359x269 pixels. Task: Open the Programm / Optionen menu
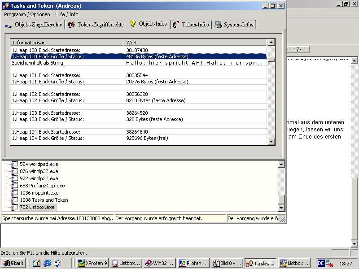27,14
